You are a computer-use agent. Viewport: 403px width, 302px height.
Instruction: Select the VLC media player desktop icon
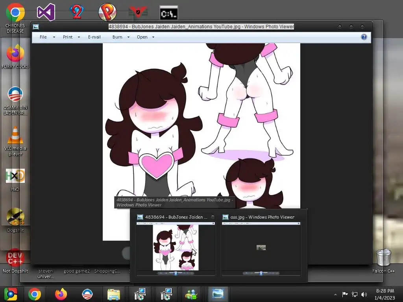click(15, 135)
